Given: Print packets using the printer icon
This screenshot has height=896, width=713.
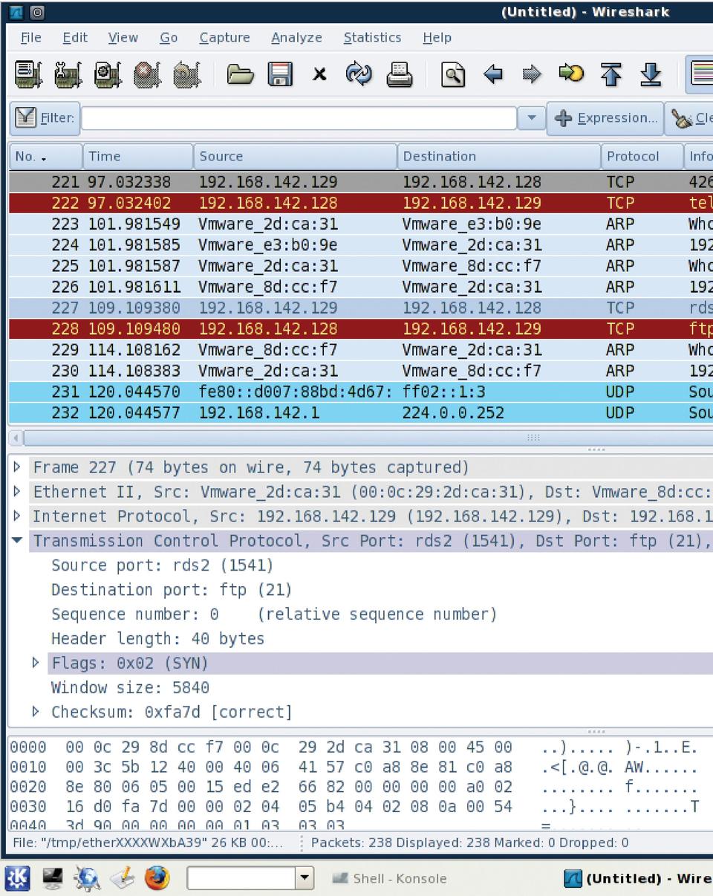Looking at the screenshot, I should point(400,74).
